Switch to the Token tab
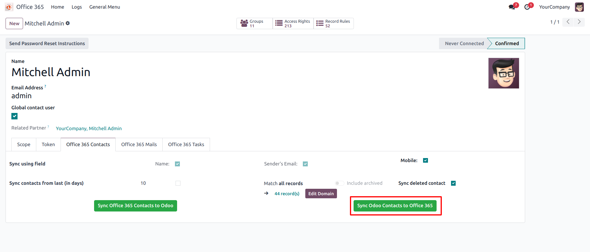Image resolution: width=590 pixels, height=252 pixels. 48,145
